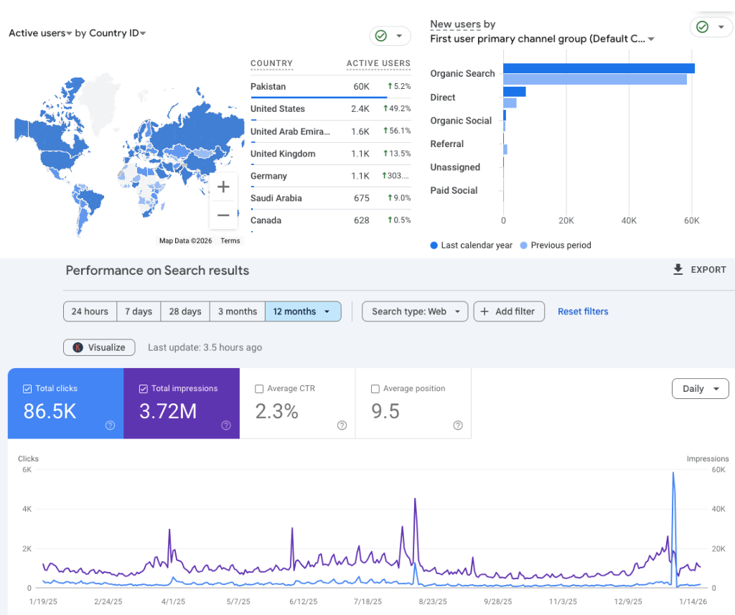
Task: Click data-quality checkmark on Active users card
Action: click(x=380, y=35)
